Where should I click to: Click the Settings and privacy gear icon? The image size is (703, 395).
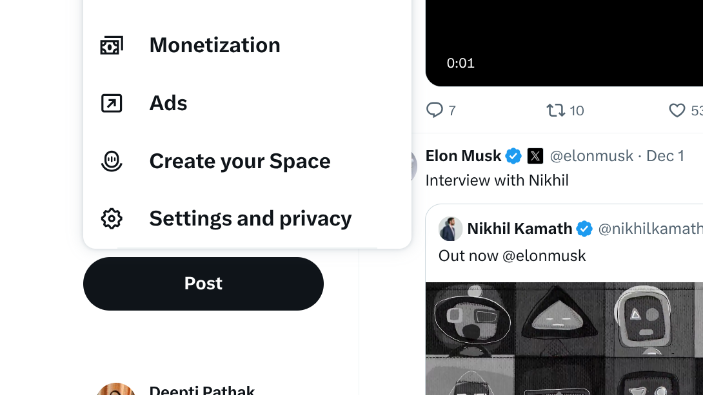pos(112,218)
